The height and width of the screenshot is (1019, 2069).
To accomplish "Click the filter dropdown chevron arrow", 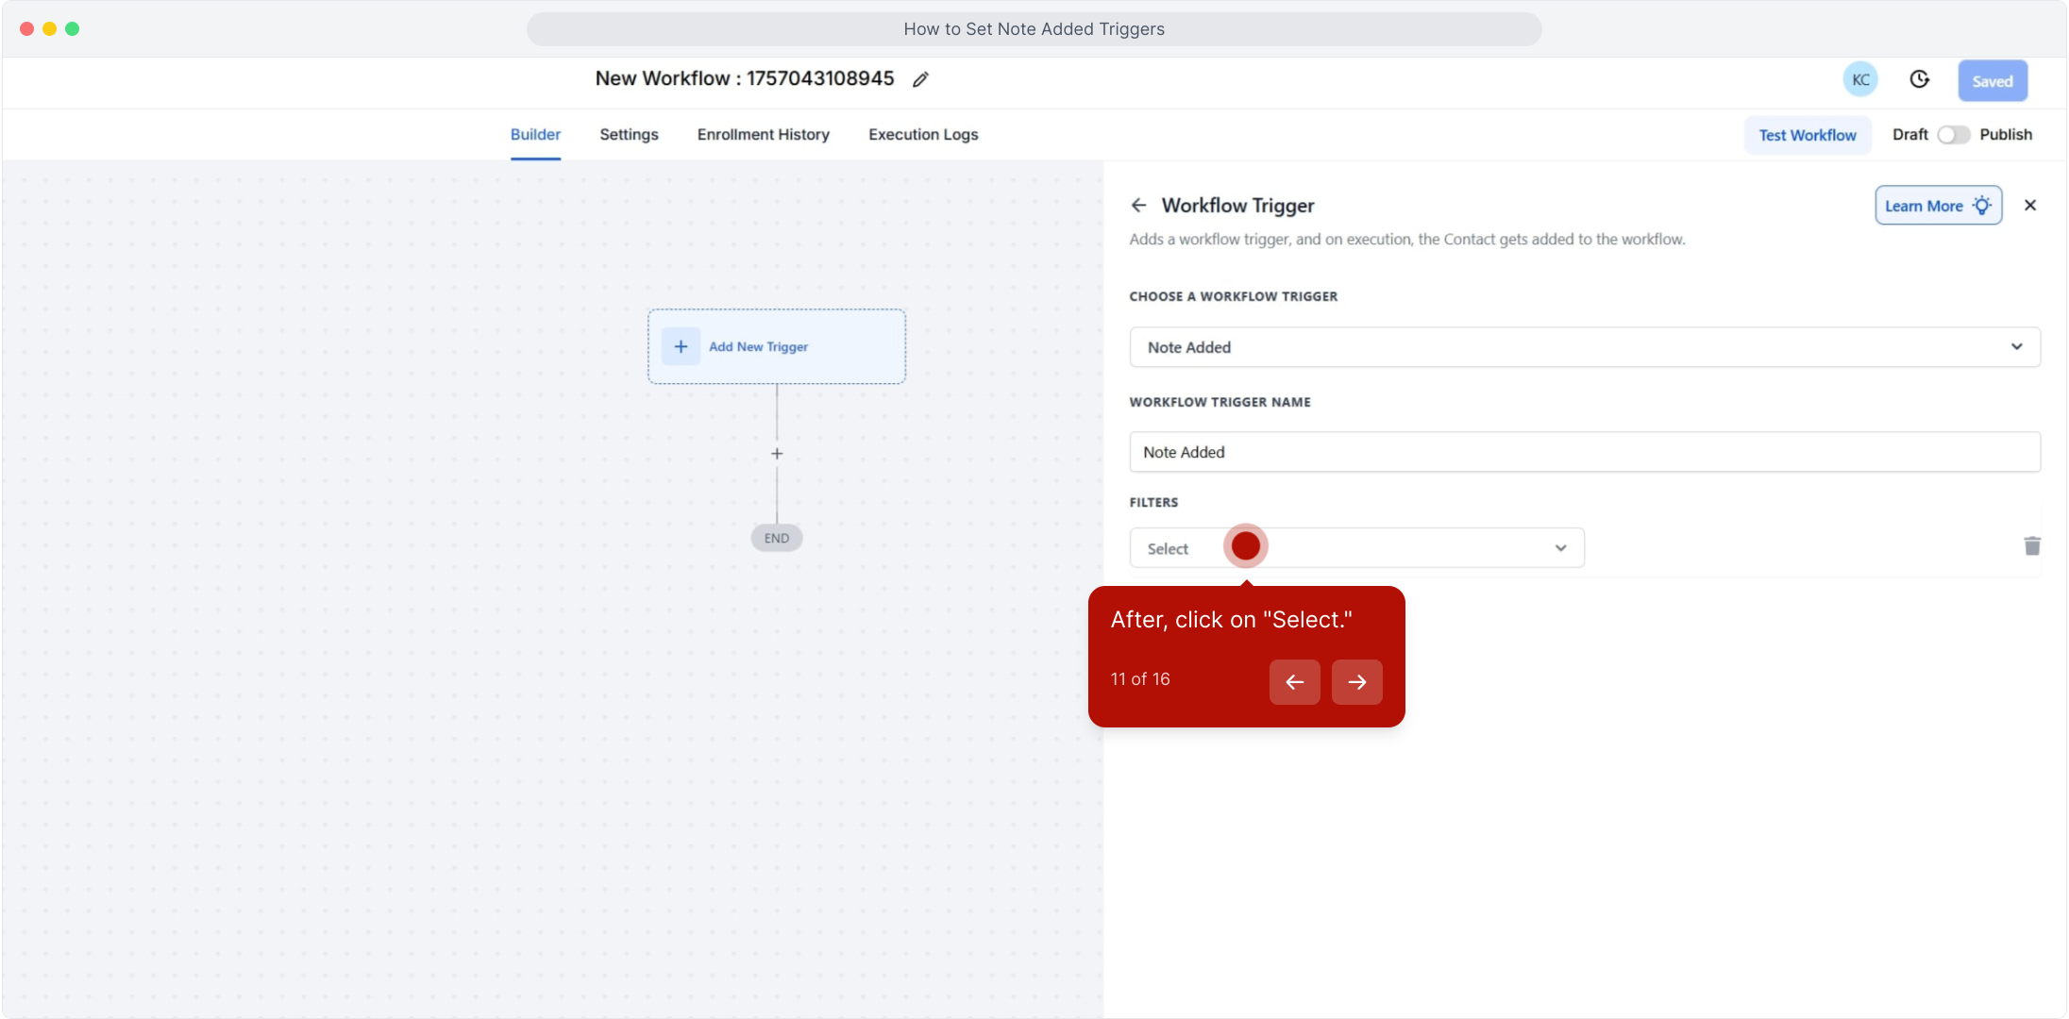I will 1560,548.
